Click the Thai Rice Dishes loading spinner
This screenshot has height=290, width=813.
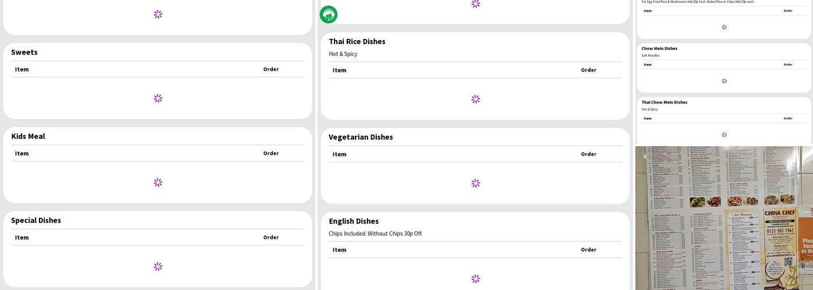476,99
